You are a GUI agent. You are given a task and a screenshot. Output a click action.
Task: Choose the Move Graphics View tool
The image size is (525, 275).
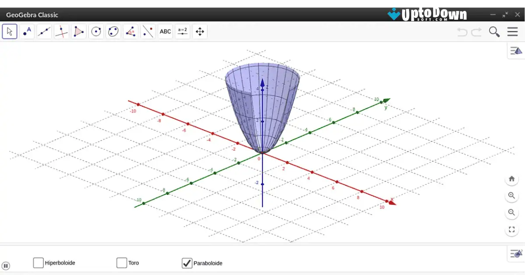pyautogui.click(x=199, y=31)
